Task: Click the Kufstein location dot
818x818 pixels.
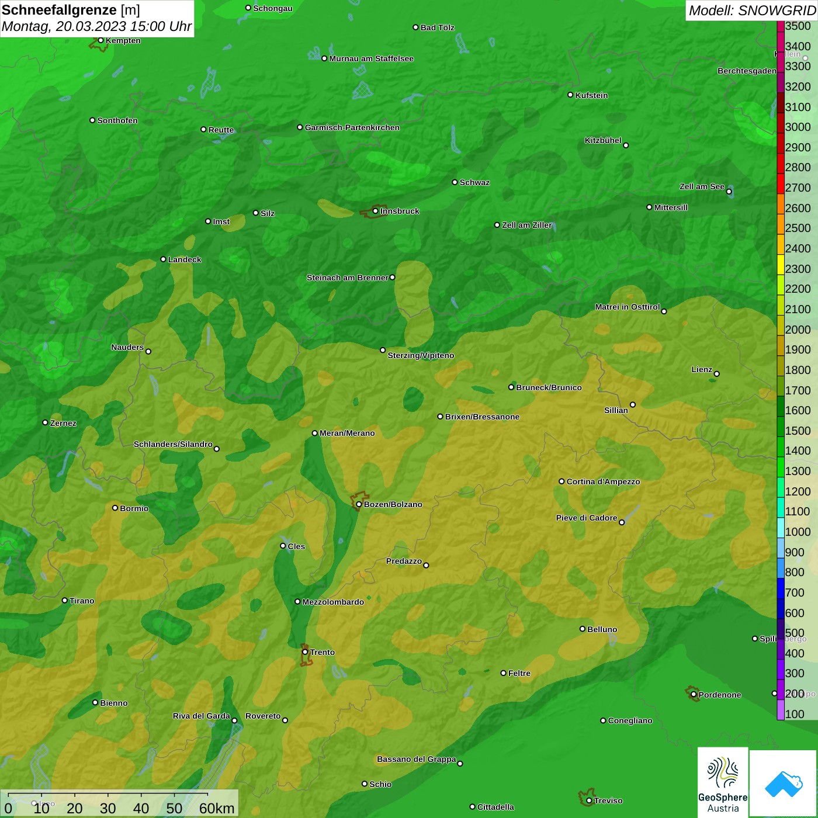Action: tap(570, 95)
